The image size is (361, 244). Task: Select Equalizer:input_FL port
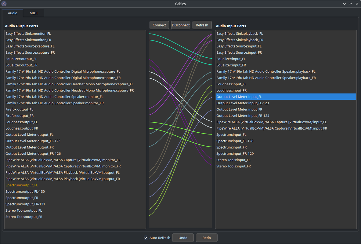286,59
